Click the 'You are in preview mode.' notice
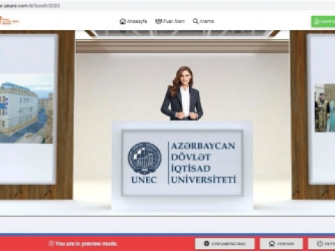Viewport: 335px width, 251px height. pyautogui.click(x=83, y=244)
